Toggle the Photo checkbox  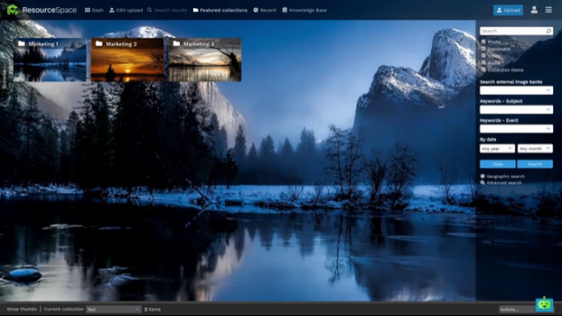tap(483, 42)
